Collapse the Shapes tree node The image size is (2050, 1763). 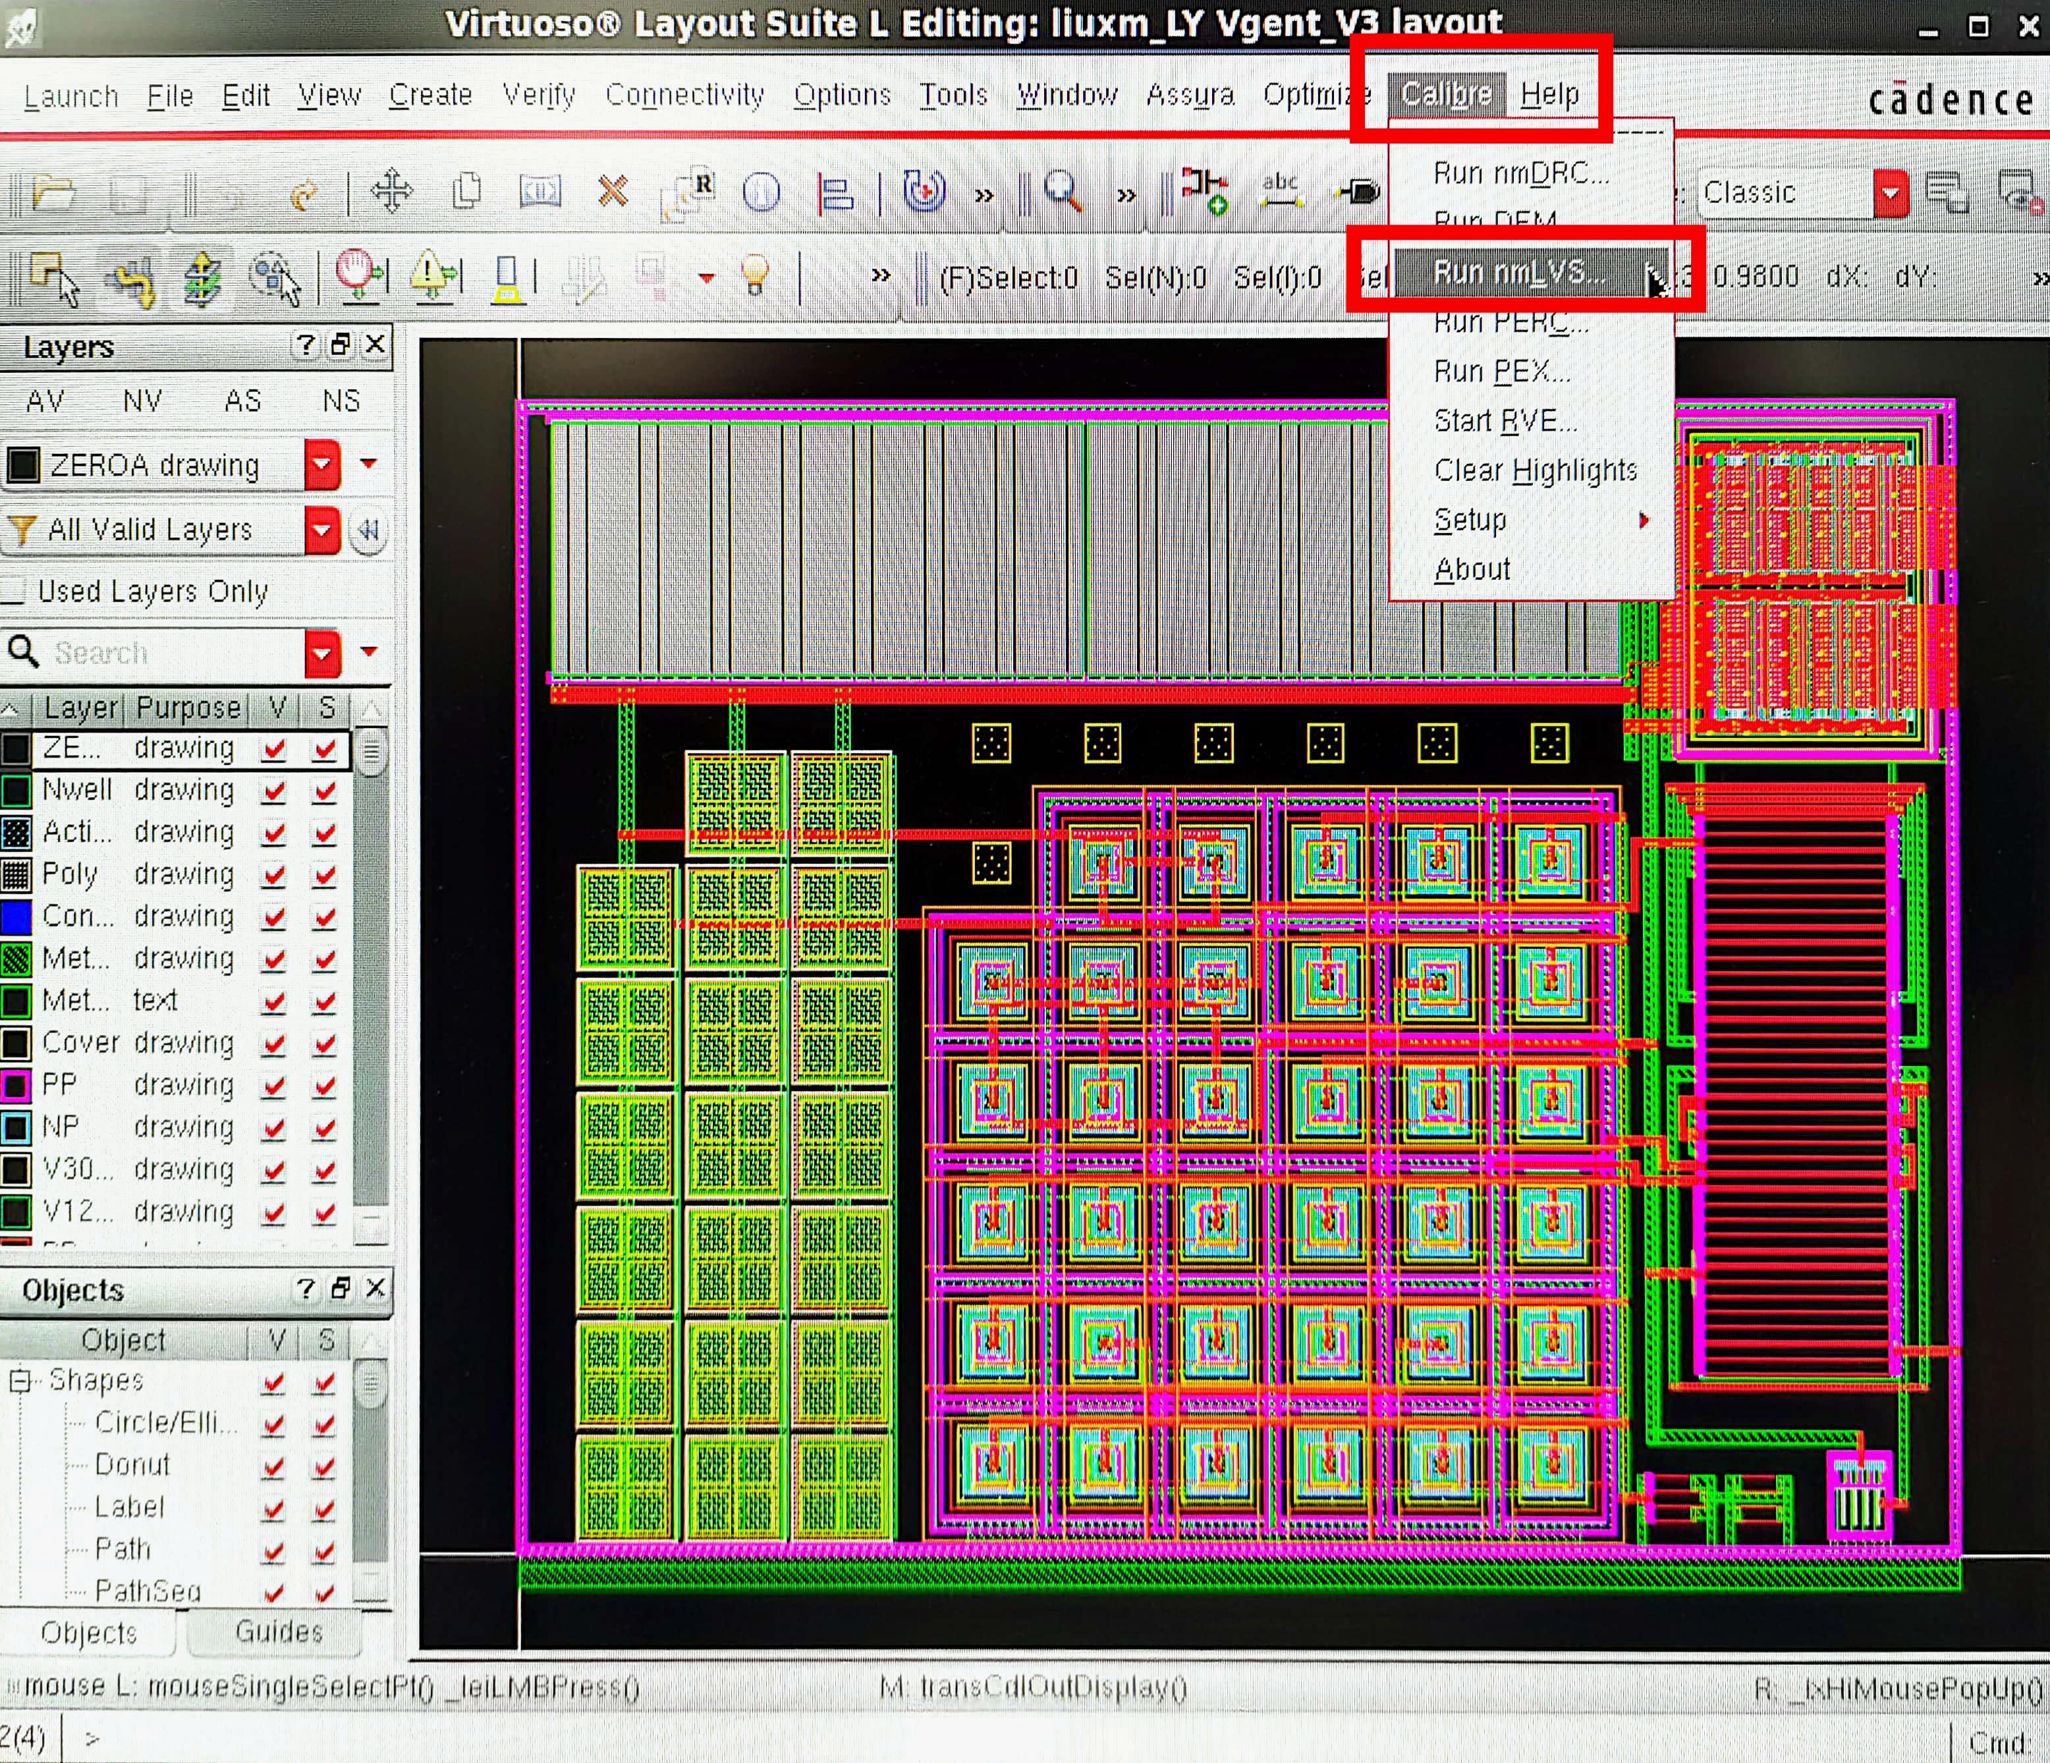point(20,1380)
